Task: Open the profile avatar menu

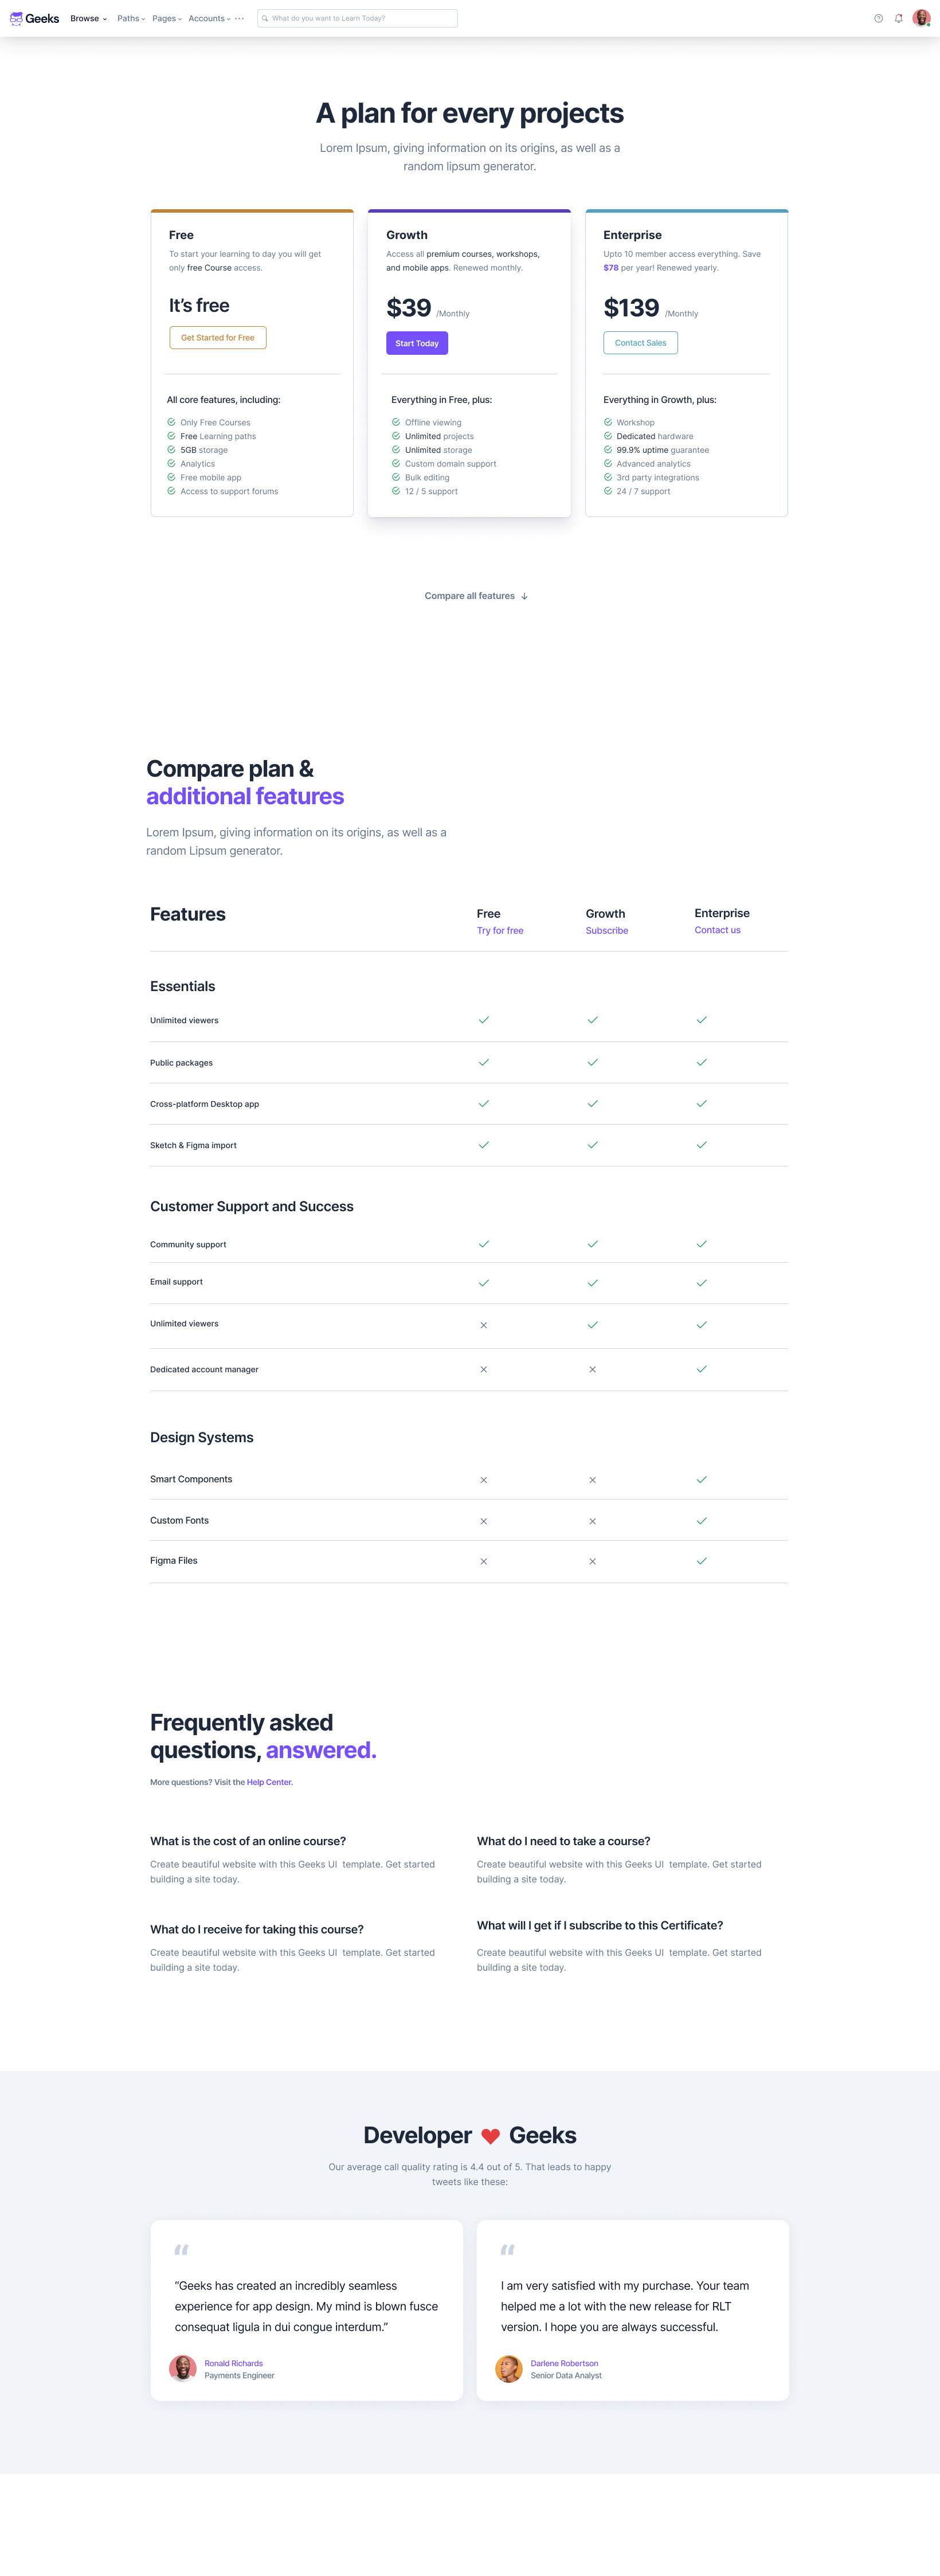Action: 921,18
